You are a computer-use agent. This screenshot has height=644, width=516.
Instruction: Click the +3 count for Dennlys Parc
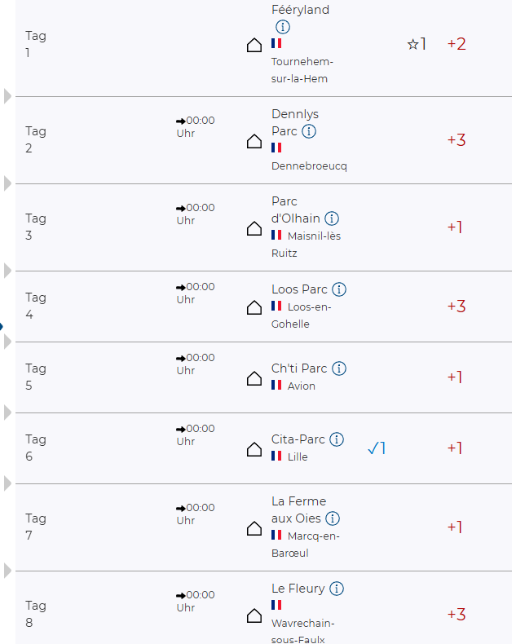tap(456, 140)
